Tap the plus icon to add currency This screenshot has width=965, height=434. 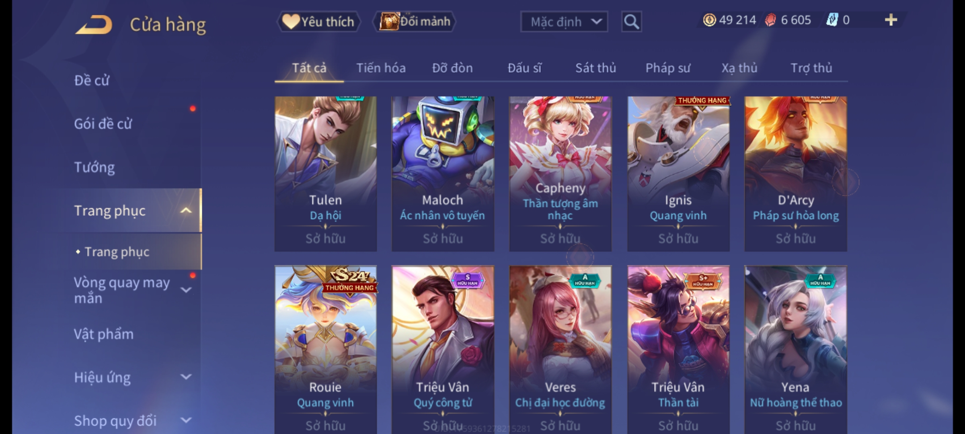point(891,20)
